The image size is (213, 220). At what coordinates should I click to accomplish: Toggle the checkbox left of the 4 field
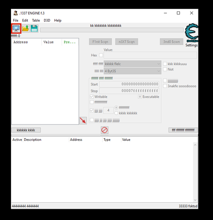click(x=92, y=110)
